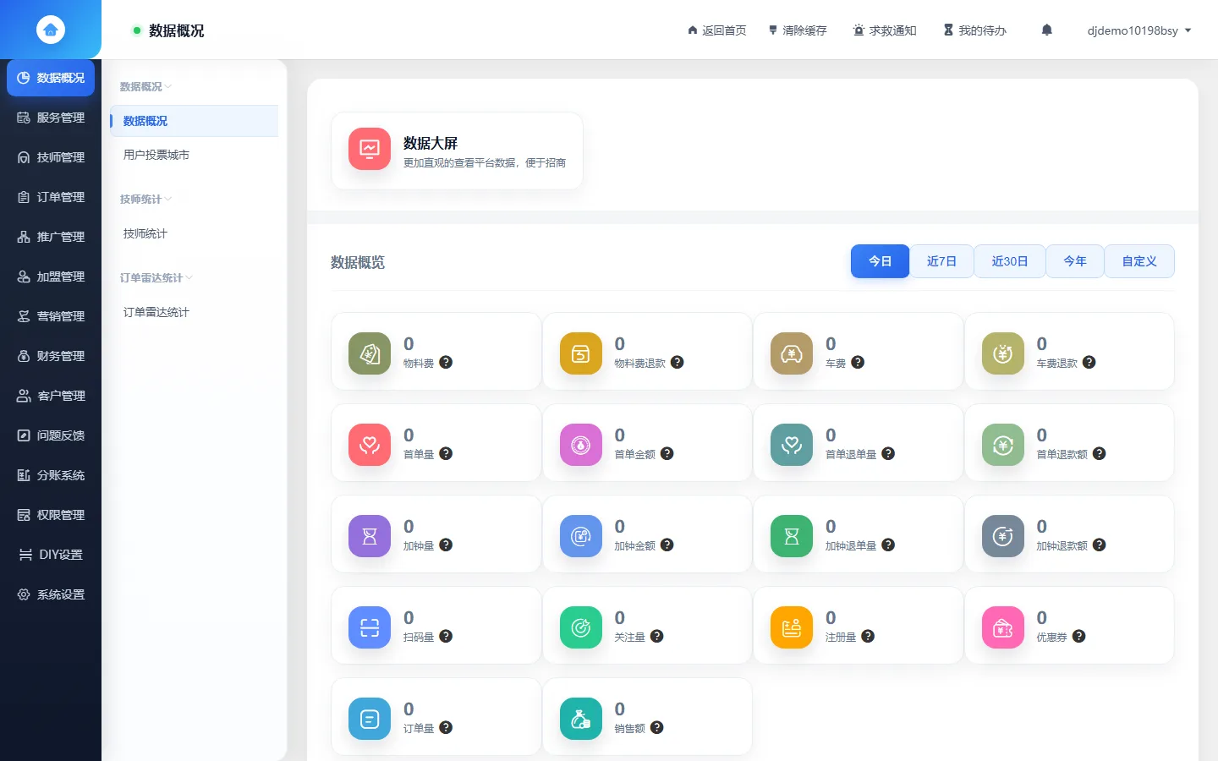This screenshot has width=1218, height=761.
Task: Open 财务管理 in the sidebar
Action: [51, 356]
